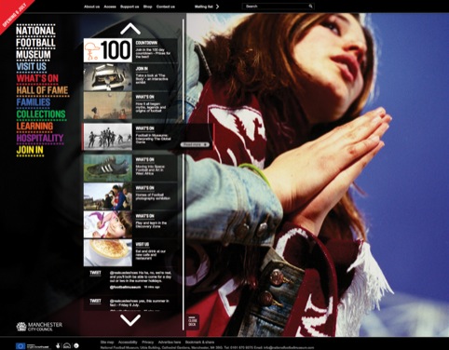This screenshot has height=350, width=449.
Task: Click the Manchester City Council logo
Action: pos(39,327)
